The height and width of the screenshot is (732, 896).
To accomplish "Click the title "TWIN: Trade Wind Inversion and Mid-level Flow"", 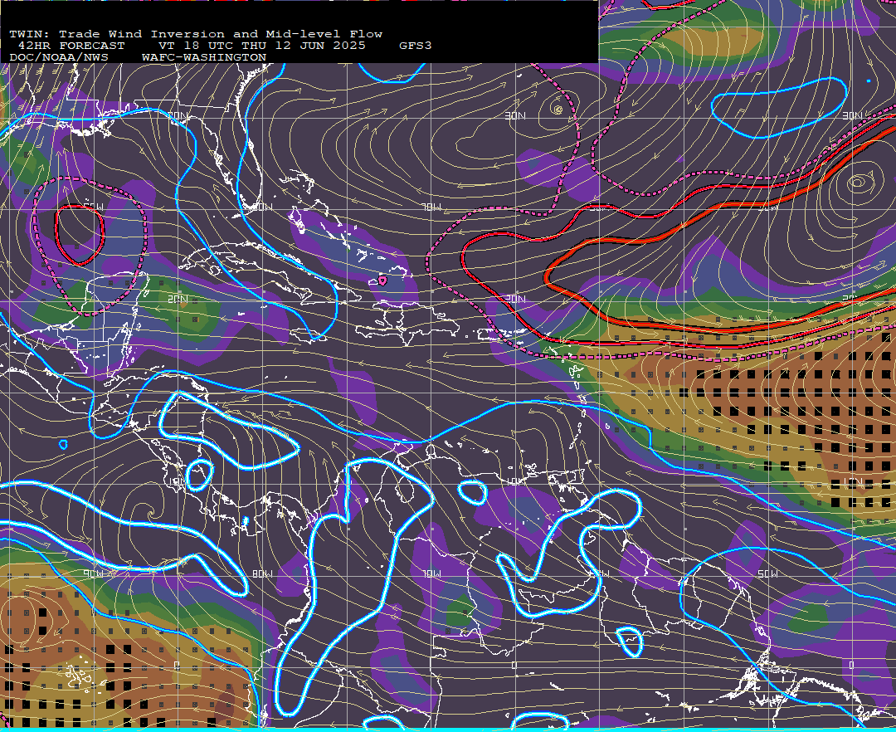I will coord(196,34).
